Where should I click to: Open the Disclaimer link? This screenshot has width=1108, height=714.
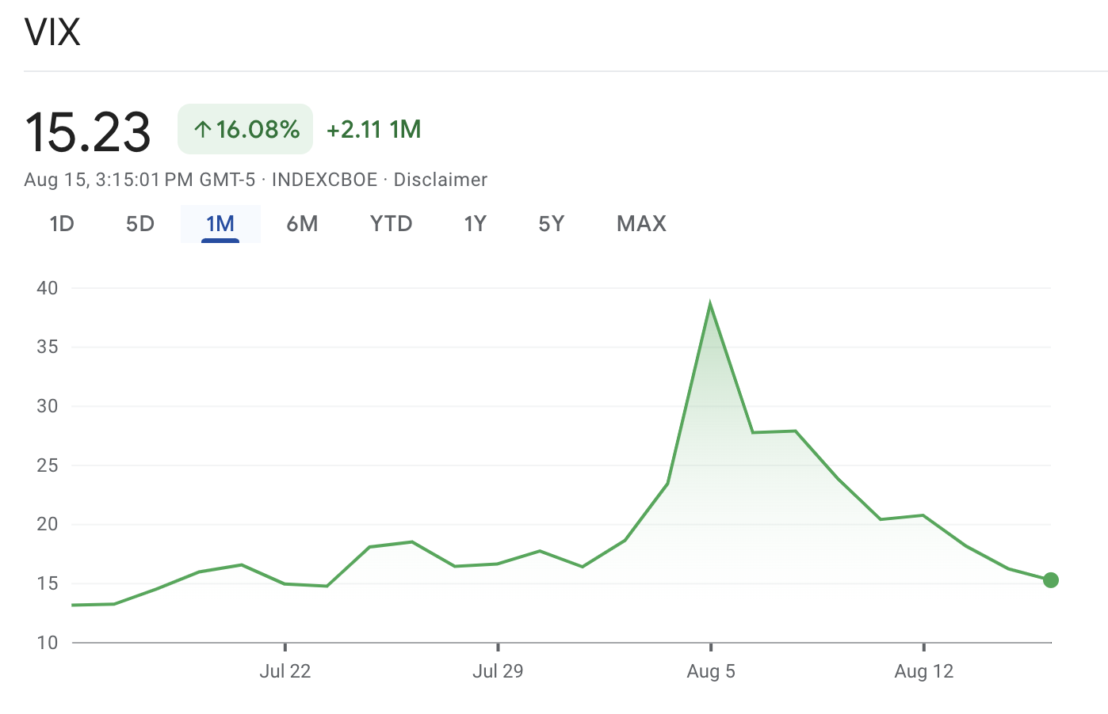coord(440,180)
